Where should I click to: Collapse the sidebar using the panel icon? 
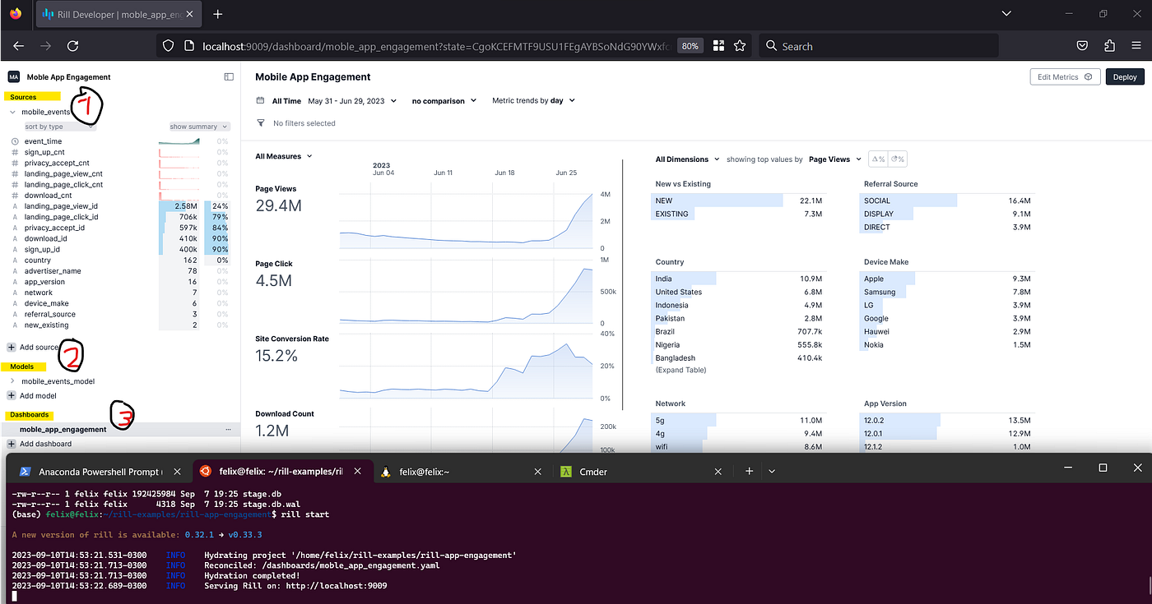pyautogui.click(x=229, y=76)
